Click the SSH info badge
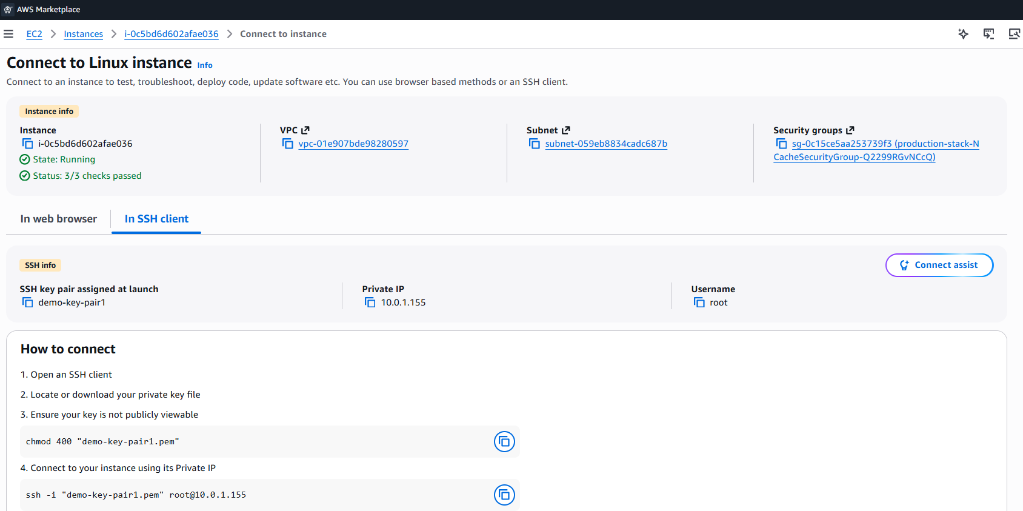This screenshot has width=1023, height=511. (41, 266)
